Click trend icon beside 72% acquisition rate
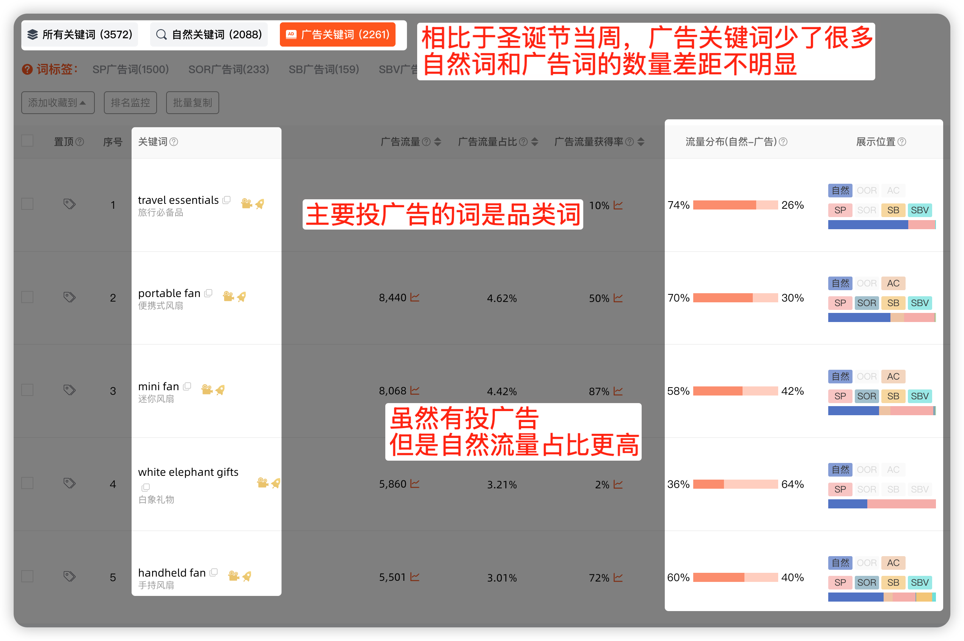Viewport: 964px width, 641px height. pyautogui.click(x=618, y=578)
